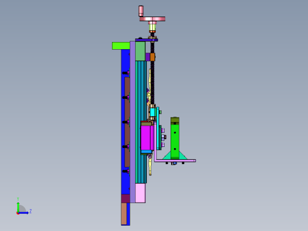Click the blue Z axis of the triad
The height and width of the screenshot is (231, 308).
(23, 213)
